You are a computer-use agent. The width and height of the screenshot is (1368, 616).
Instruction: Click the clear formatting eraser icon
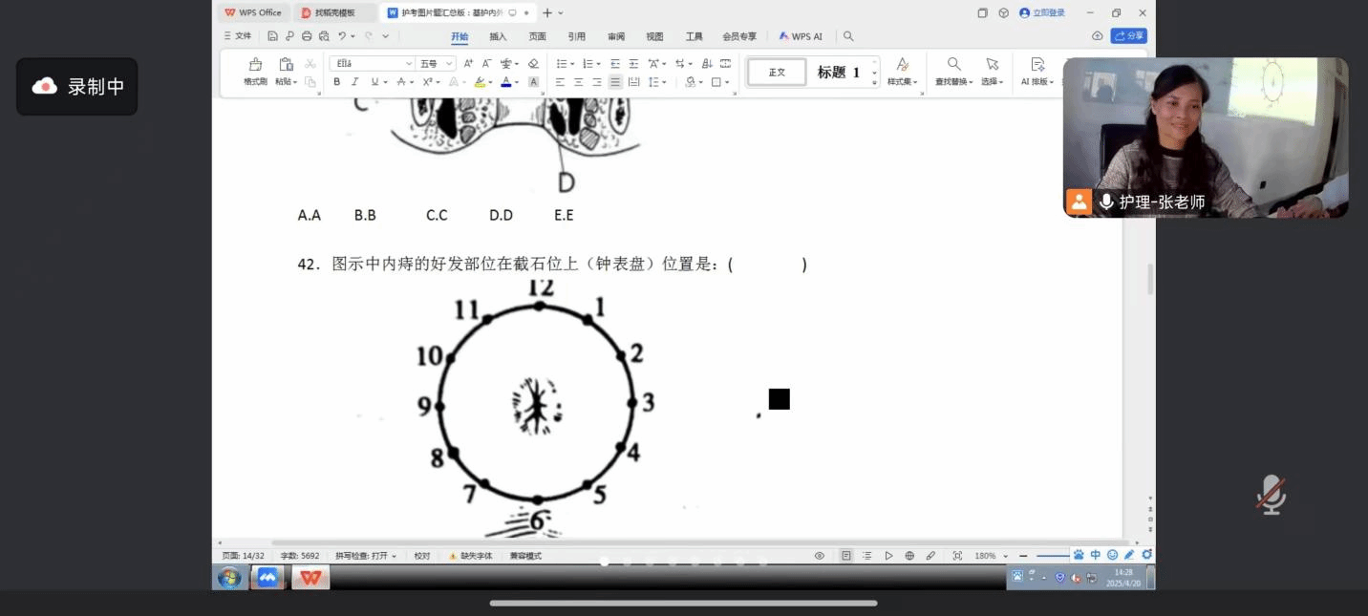coord(533,64)
